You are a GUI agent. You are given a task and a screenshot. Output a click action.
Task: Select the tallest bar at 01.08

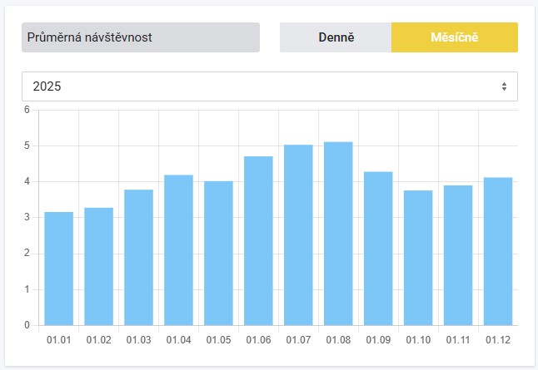tap(338, 233)
